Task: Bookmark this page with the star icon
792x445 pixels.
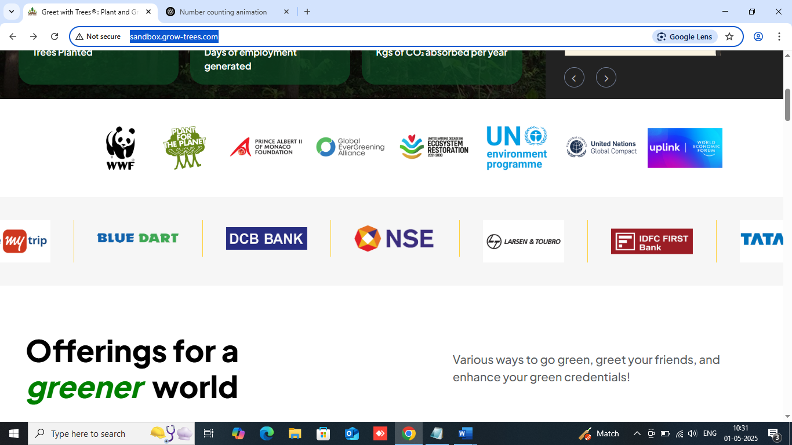Action: pyautogui.click(x=729, y=37)
